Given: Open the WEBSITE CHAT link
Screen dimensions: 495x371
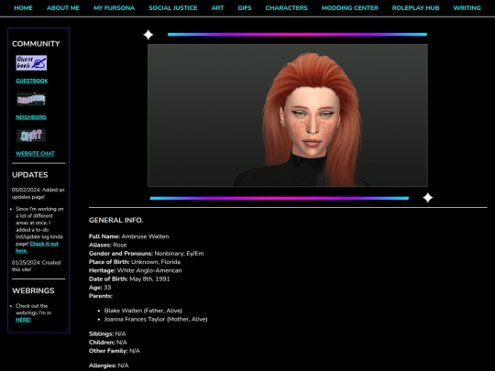Looking at the screenshot, I should tap(35, 153).
